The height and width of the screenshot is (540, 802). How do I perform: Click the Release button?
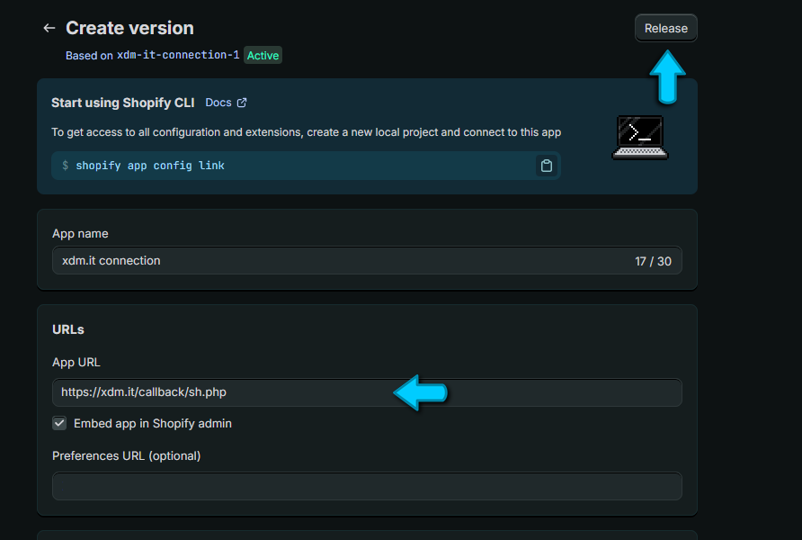coord(666,29)
